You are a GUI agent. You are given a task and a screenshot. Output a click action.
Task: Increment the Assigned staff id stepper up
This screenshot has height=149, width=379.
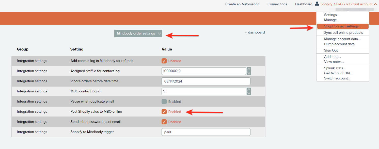click(249, 69)
